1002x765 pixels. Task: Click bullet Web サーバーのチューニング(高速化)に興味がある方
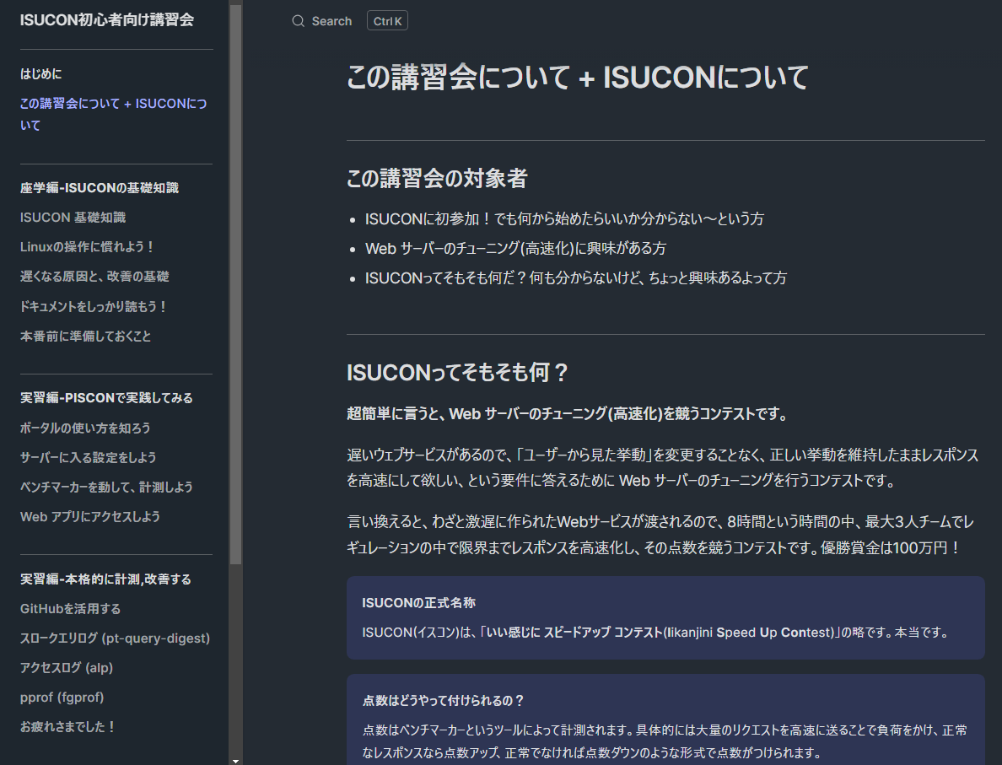tap(515, 248)
